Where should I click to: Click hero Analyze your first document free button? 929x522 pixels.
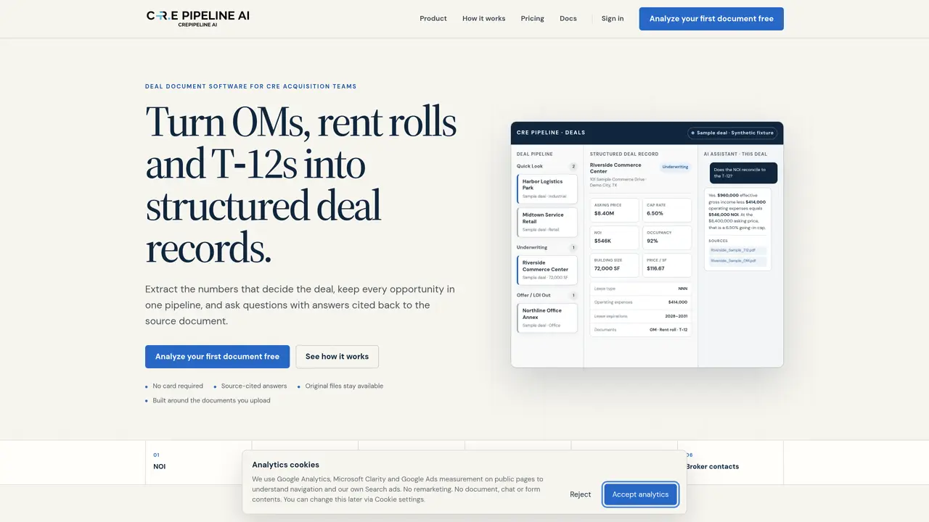pyautogui.click(x=217, y=357)
